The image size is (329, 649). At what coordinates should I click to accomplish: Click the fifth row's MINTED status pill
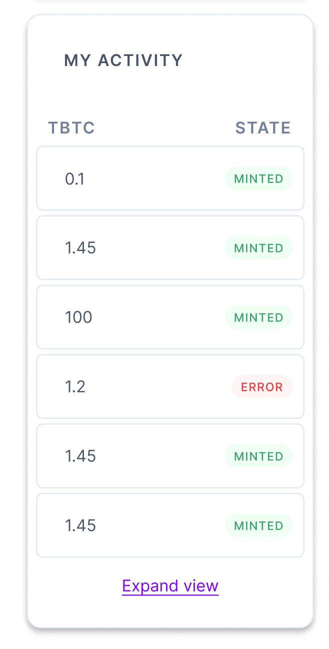pos(258,455)
